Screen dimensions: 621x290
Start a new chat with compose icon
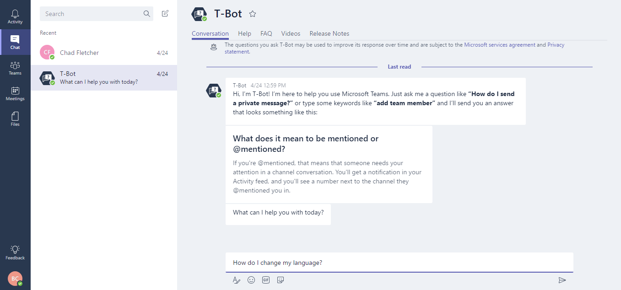[165, 14]
